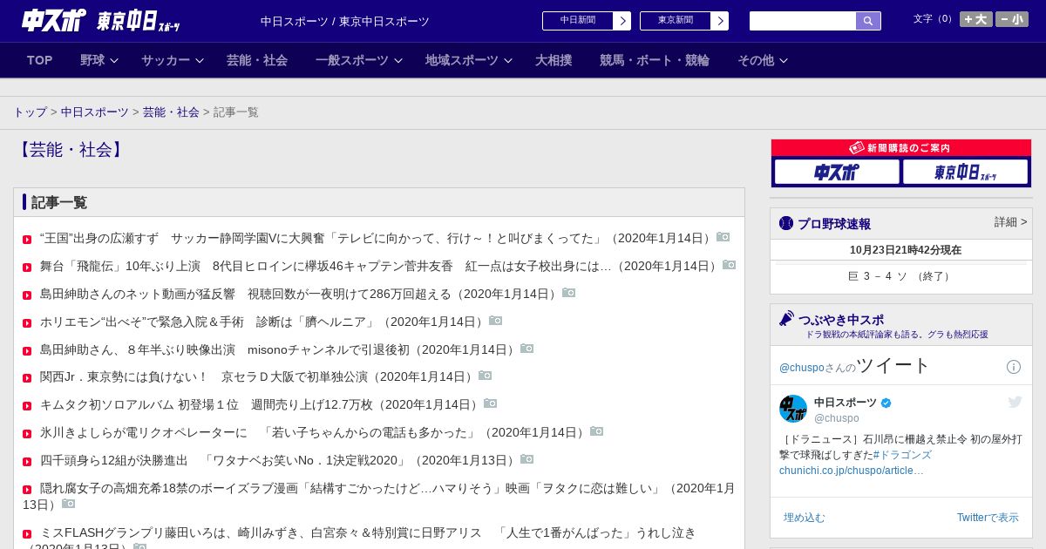Click camera icon beside 286万回 article
Screen dimensions: 1046x549
(x=569, y=293)
